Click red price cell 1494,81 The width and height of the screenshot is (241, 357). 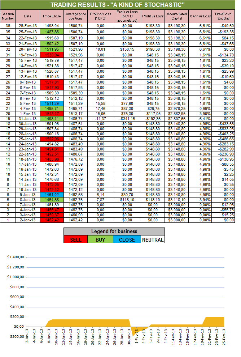(x=52, y=149)
